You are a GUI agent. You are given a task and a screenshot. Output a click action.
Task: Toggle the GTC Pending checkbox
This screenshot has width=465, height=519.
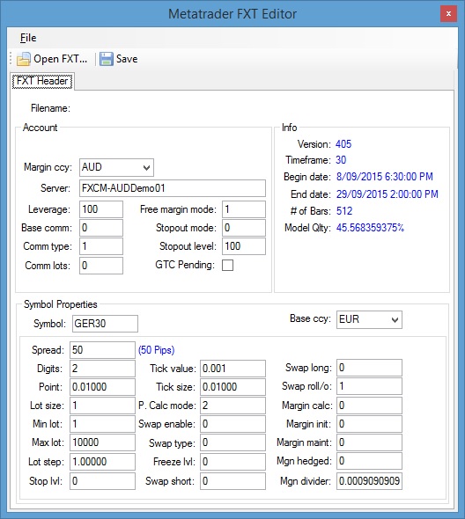point(227,265)
